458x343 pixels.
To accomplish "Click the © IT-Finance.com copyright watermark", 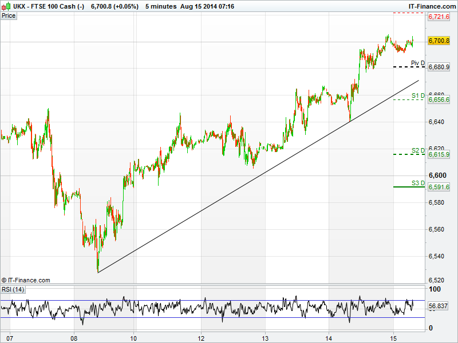I will click(26, 280).
